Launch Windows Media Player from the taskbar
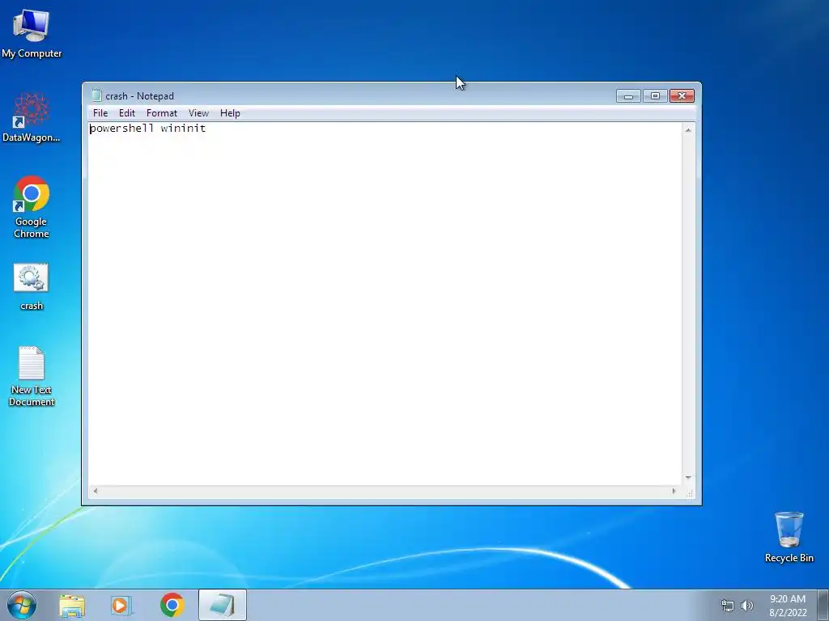Viewport: 829px width, 621px height. click(x=121, y=605)
